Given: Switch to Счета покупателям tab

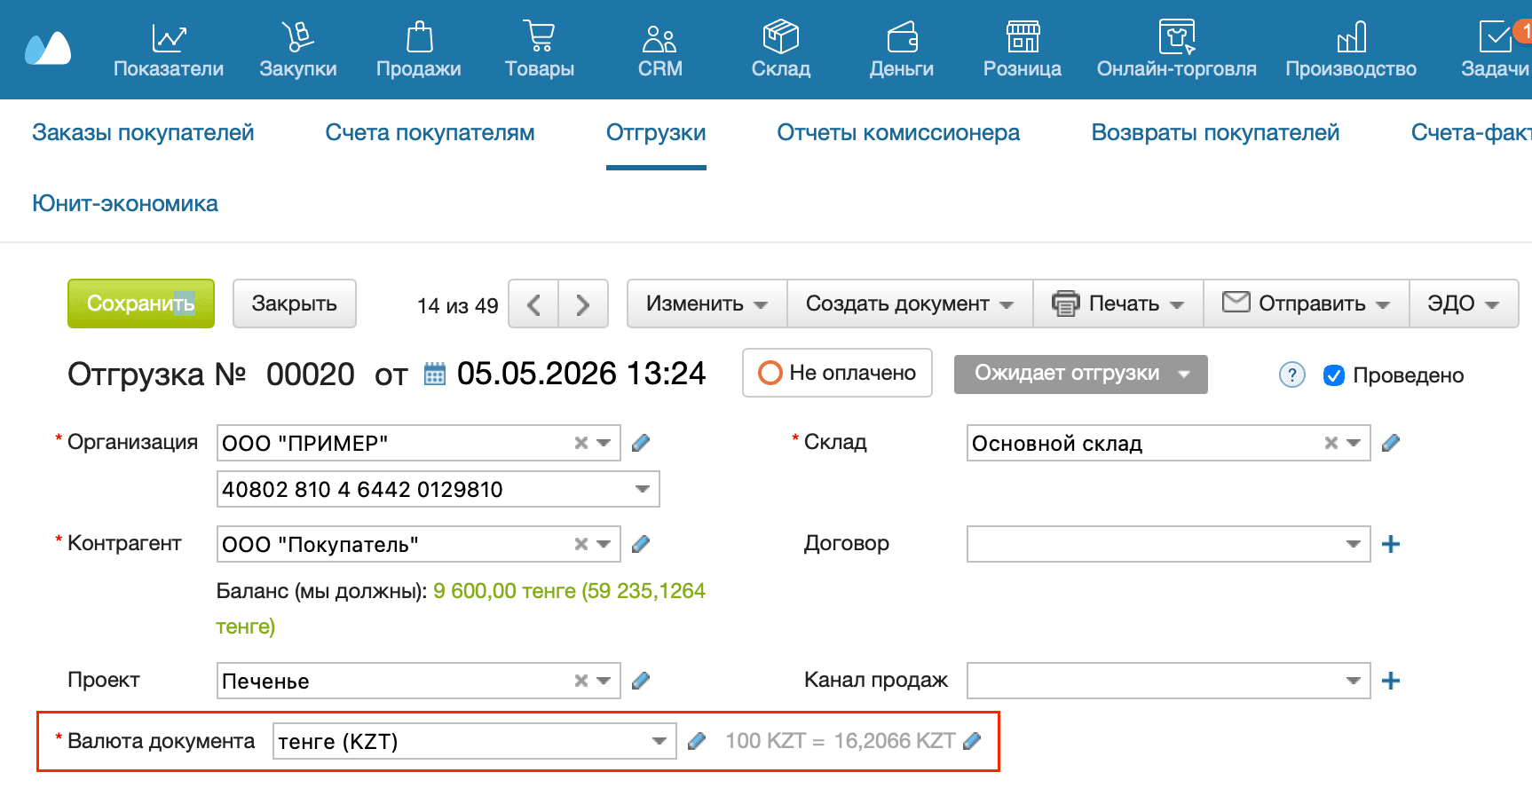Looking at the screenshot, I should 430,133.
